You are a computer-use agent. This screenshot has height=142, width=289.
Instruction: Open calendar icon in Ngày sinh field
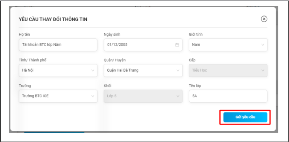click(177, 45)
